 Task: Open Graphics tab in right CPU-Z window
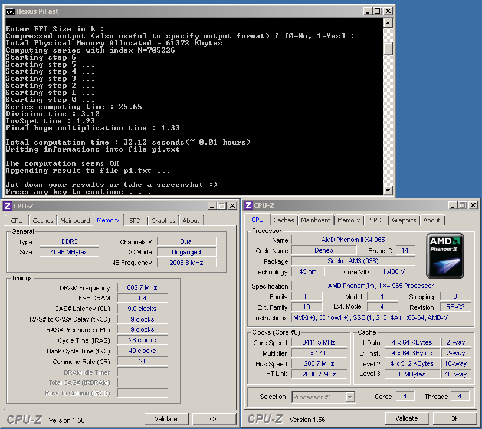(x=404, y=220)
